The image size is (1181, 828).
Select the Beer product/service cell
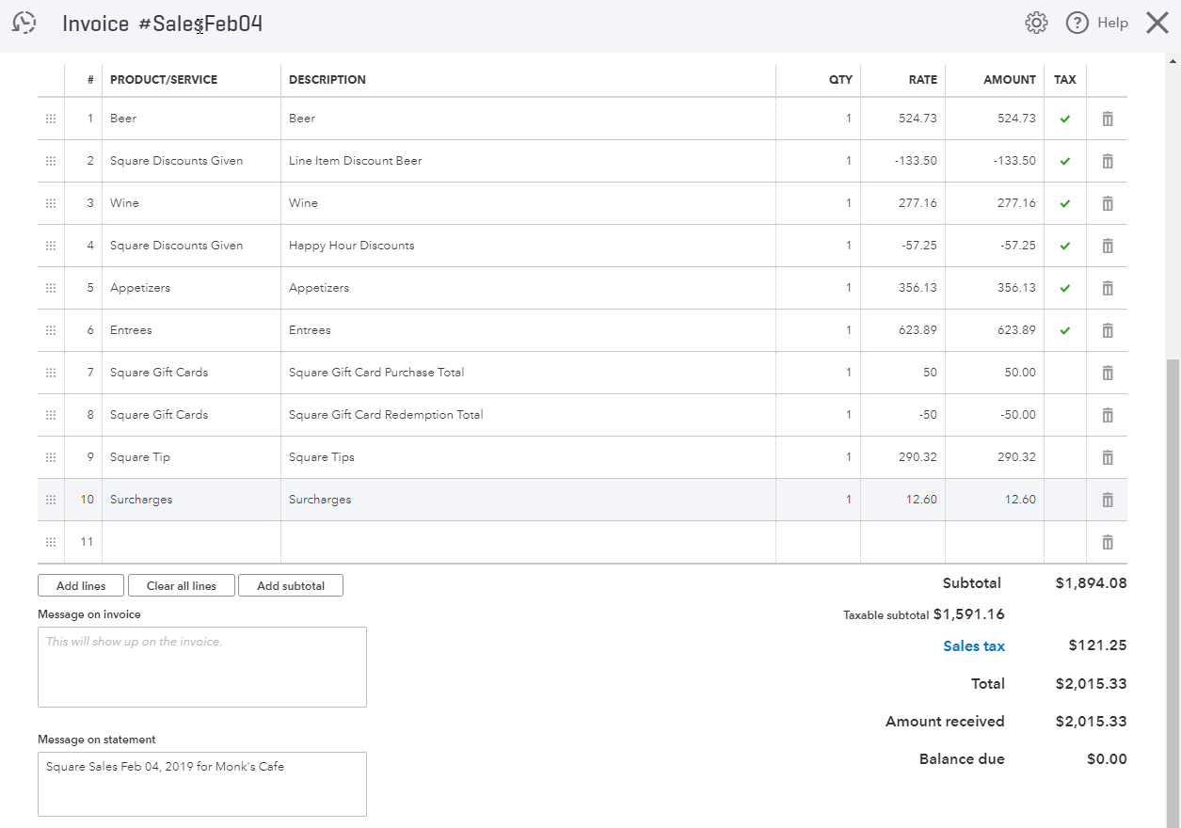click(191, 119)
